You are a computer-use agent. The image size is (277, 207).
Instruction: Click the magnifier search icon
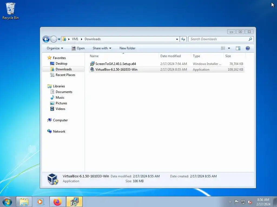coord(250,39)
